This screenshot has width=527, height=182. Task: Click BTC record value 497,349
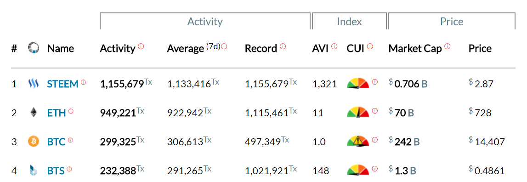click(263, 142)
